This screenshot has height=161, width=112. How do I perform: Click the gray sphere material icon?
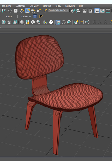coord(22,22)
